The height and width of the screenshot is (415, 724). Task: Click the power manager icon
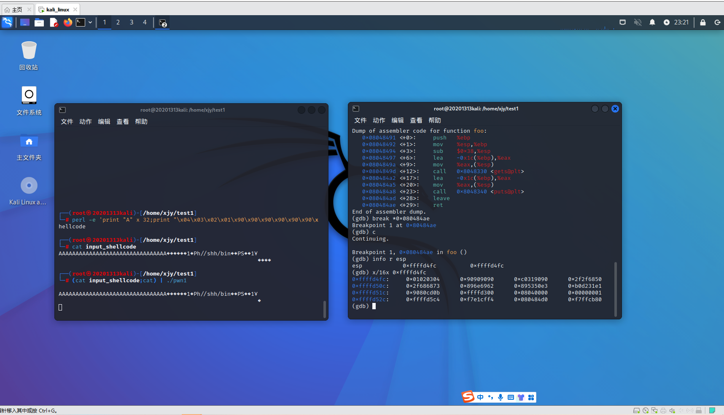tap(667, 22)
